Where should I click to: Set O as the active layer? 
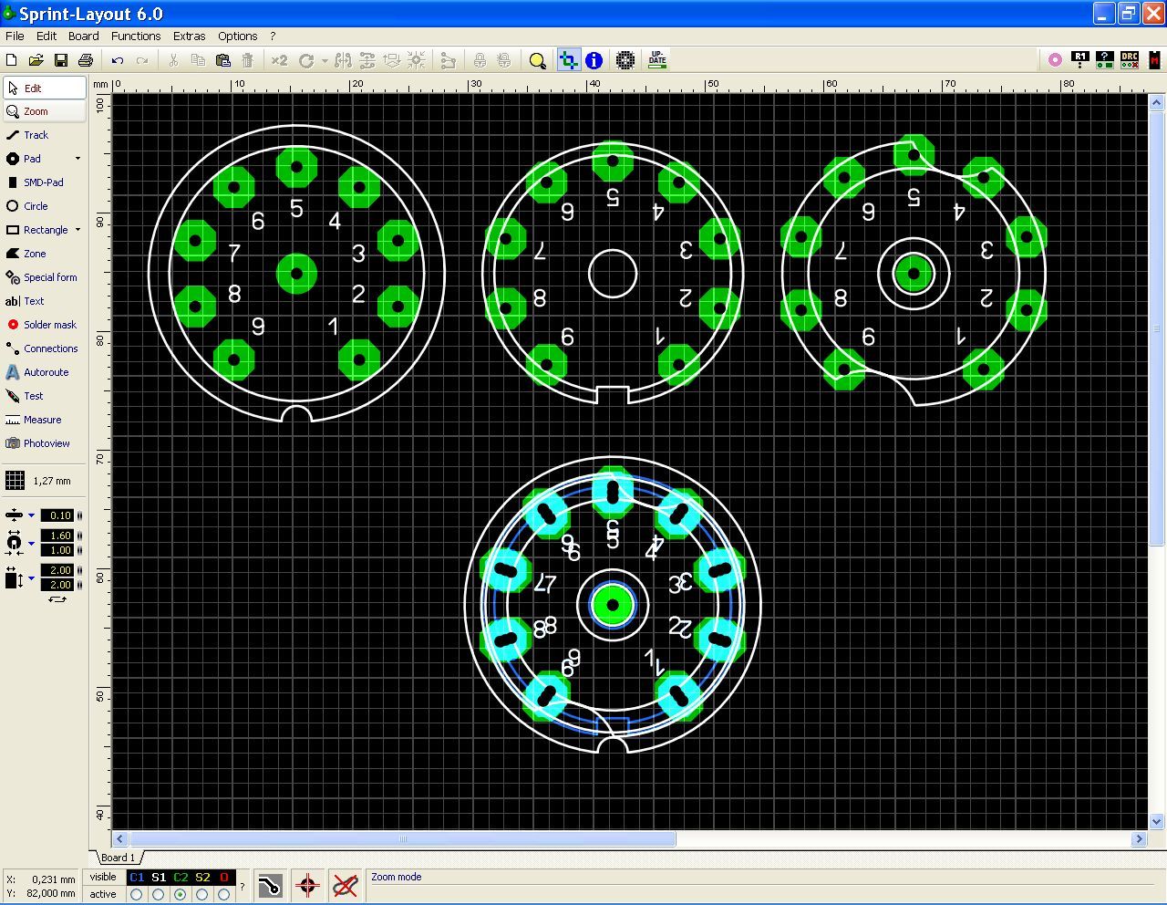(224, 894)
